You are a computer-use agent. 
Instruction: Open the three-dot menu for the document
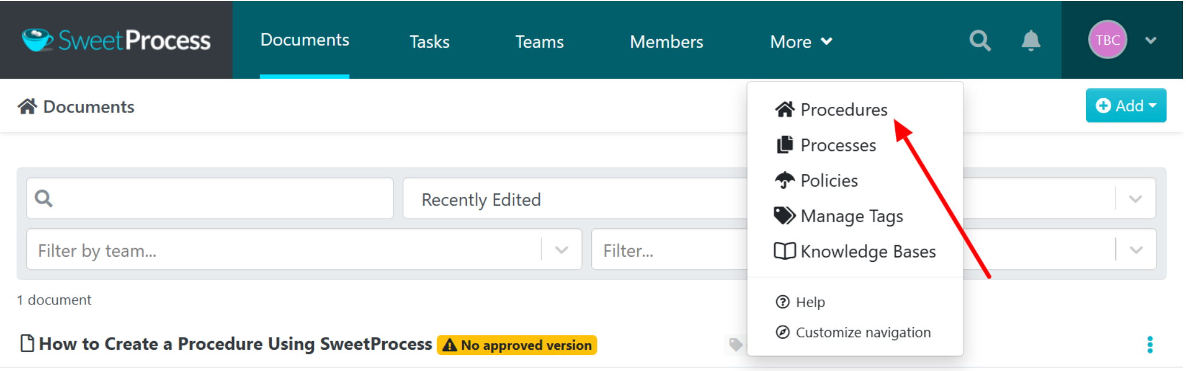[1149, 345]
